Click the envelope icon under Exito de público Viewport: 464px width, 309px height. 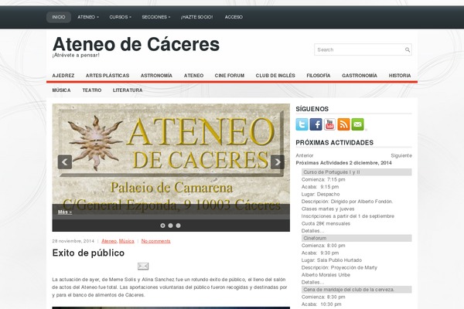[143, 267]
